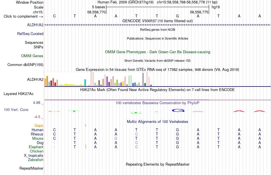Select the Dog species label
The image size is (271, 175).
[x=40, y=143]
